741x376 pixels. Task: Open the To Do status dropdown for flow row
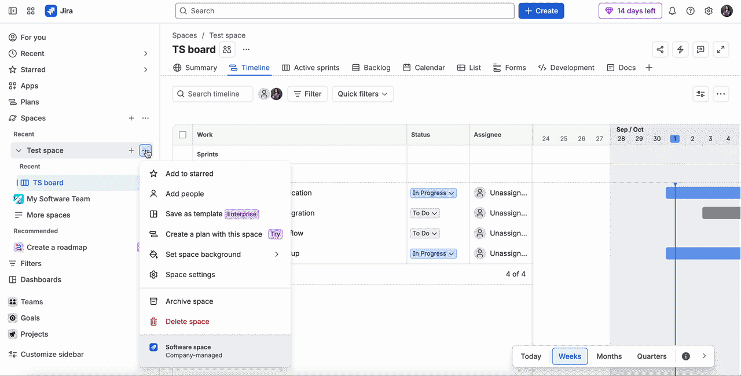[425, 234]
